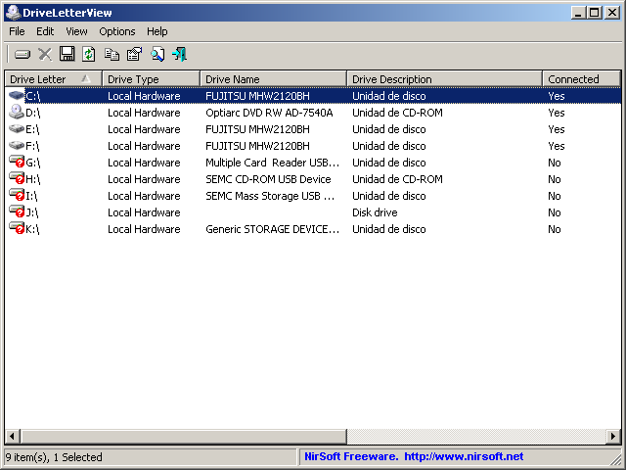
Task: Click the horizontal scrollbar thumb
Action: [x=183, y=436]
